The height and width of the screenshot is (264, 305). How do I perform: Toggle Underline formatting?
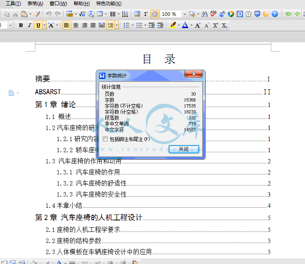tap(38, 25)
